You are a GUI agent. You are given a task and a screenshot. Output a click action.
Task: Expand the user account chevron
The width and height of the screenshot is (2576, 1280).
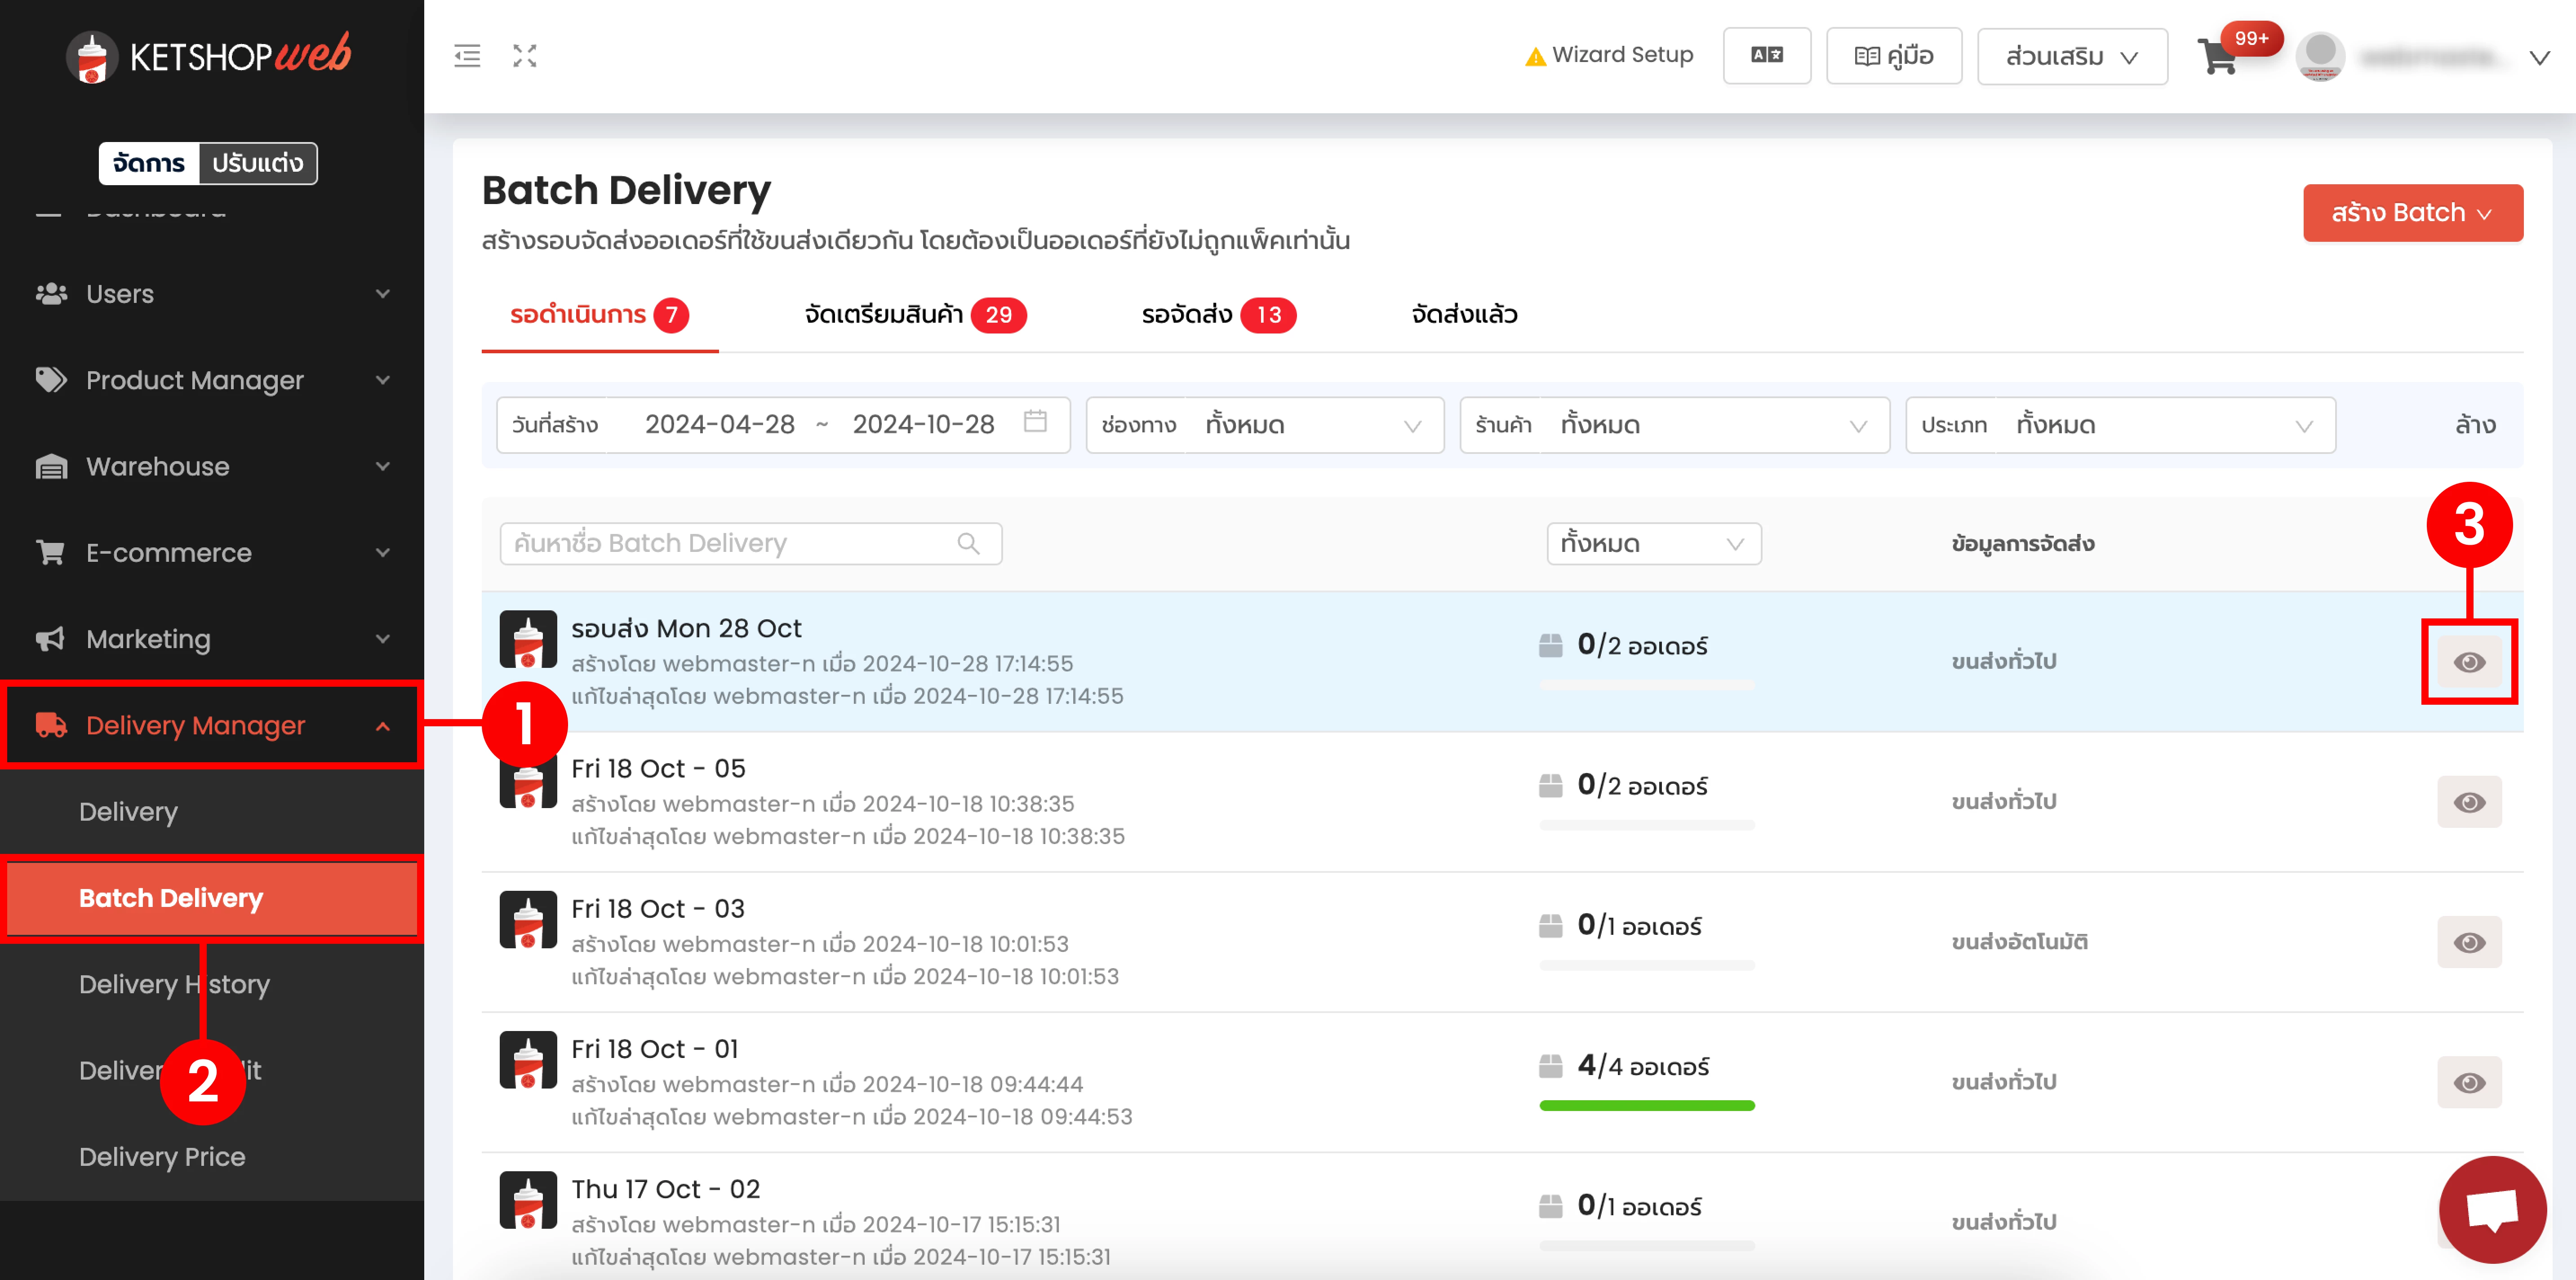(x=2539, y=58)
